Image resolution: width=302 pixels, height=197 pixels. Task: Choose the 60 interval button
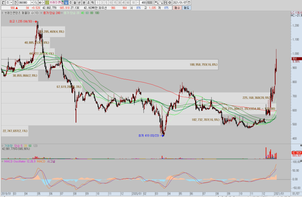[x=128, y=2]
